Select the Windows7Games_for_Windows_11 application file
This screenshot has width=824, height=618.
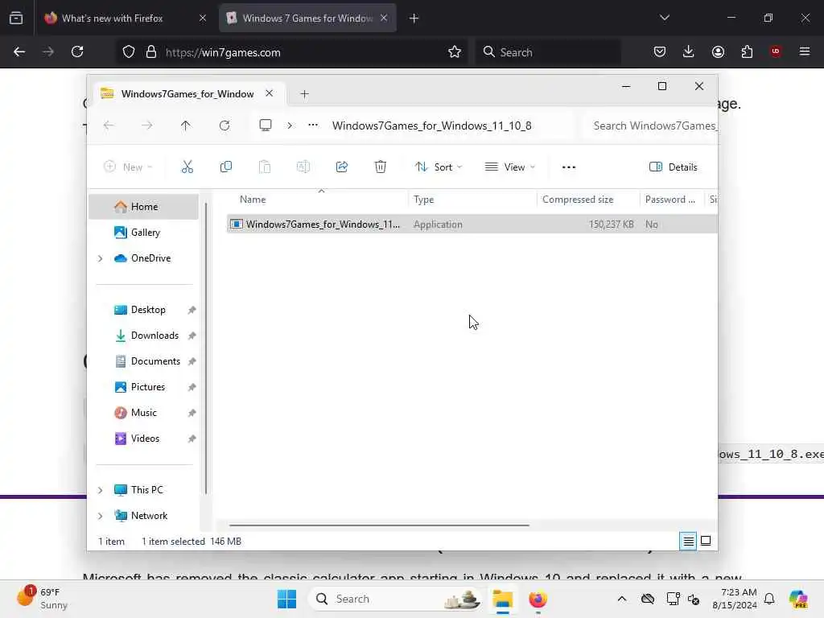tap(472, 225)
